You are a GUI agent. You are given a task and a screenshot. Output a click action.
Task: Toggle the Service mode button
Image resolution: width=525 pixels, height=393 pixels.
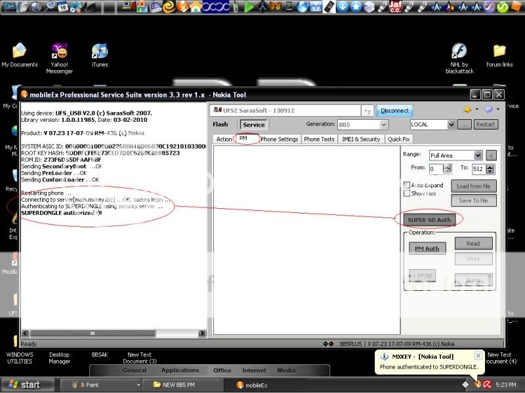click(253, 124)
